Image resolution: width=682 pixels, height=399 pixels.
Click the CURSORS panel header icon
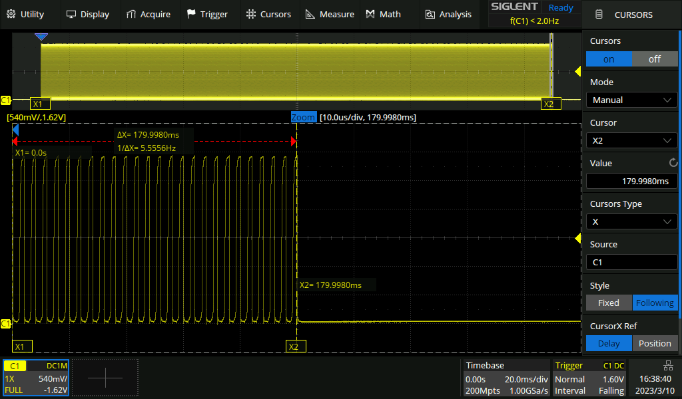[x=599, y=15]
